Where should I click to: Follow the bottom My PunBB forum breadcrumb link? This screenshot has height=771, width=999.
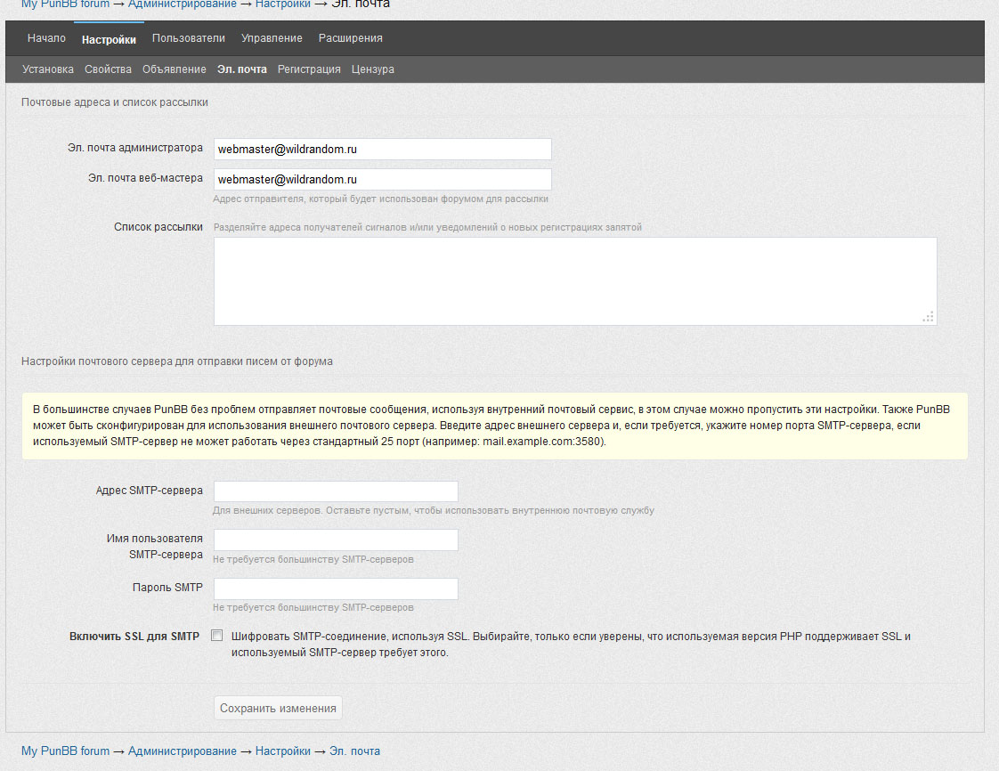[x=65, y=751]
